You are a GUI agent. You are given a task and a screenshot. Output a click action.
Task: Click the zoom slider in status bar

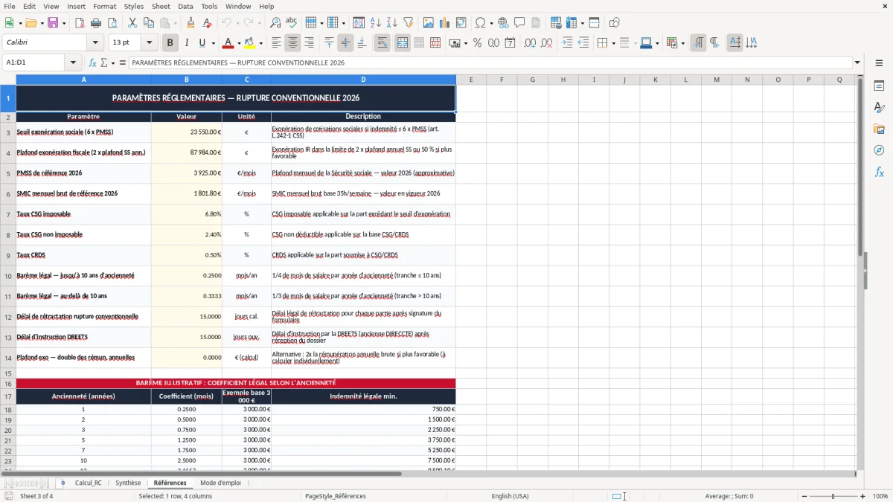832,496
